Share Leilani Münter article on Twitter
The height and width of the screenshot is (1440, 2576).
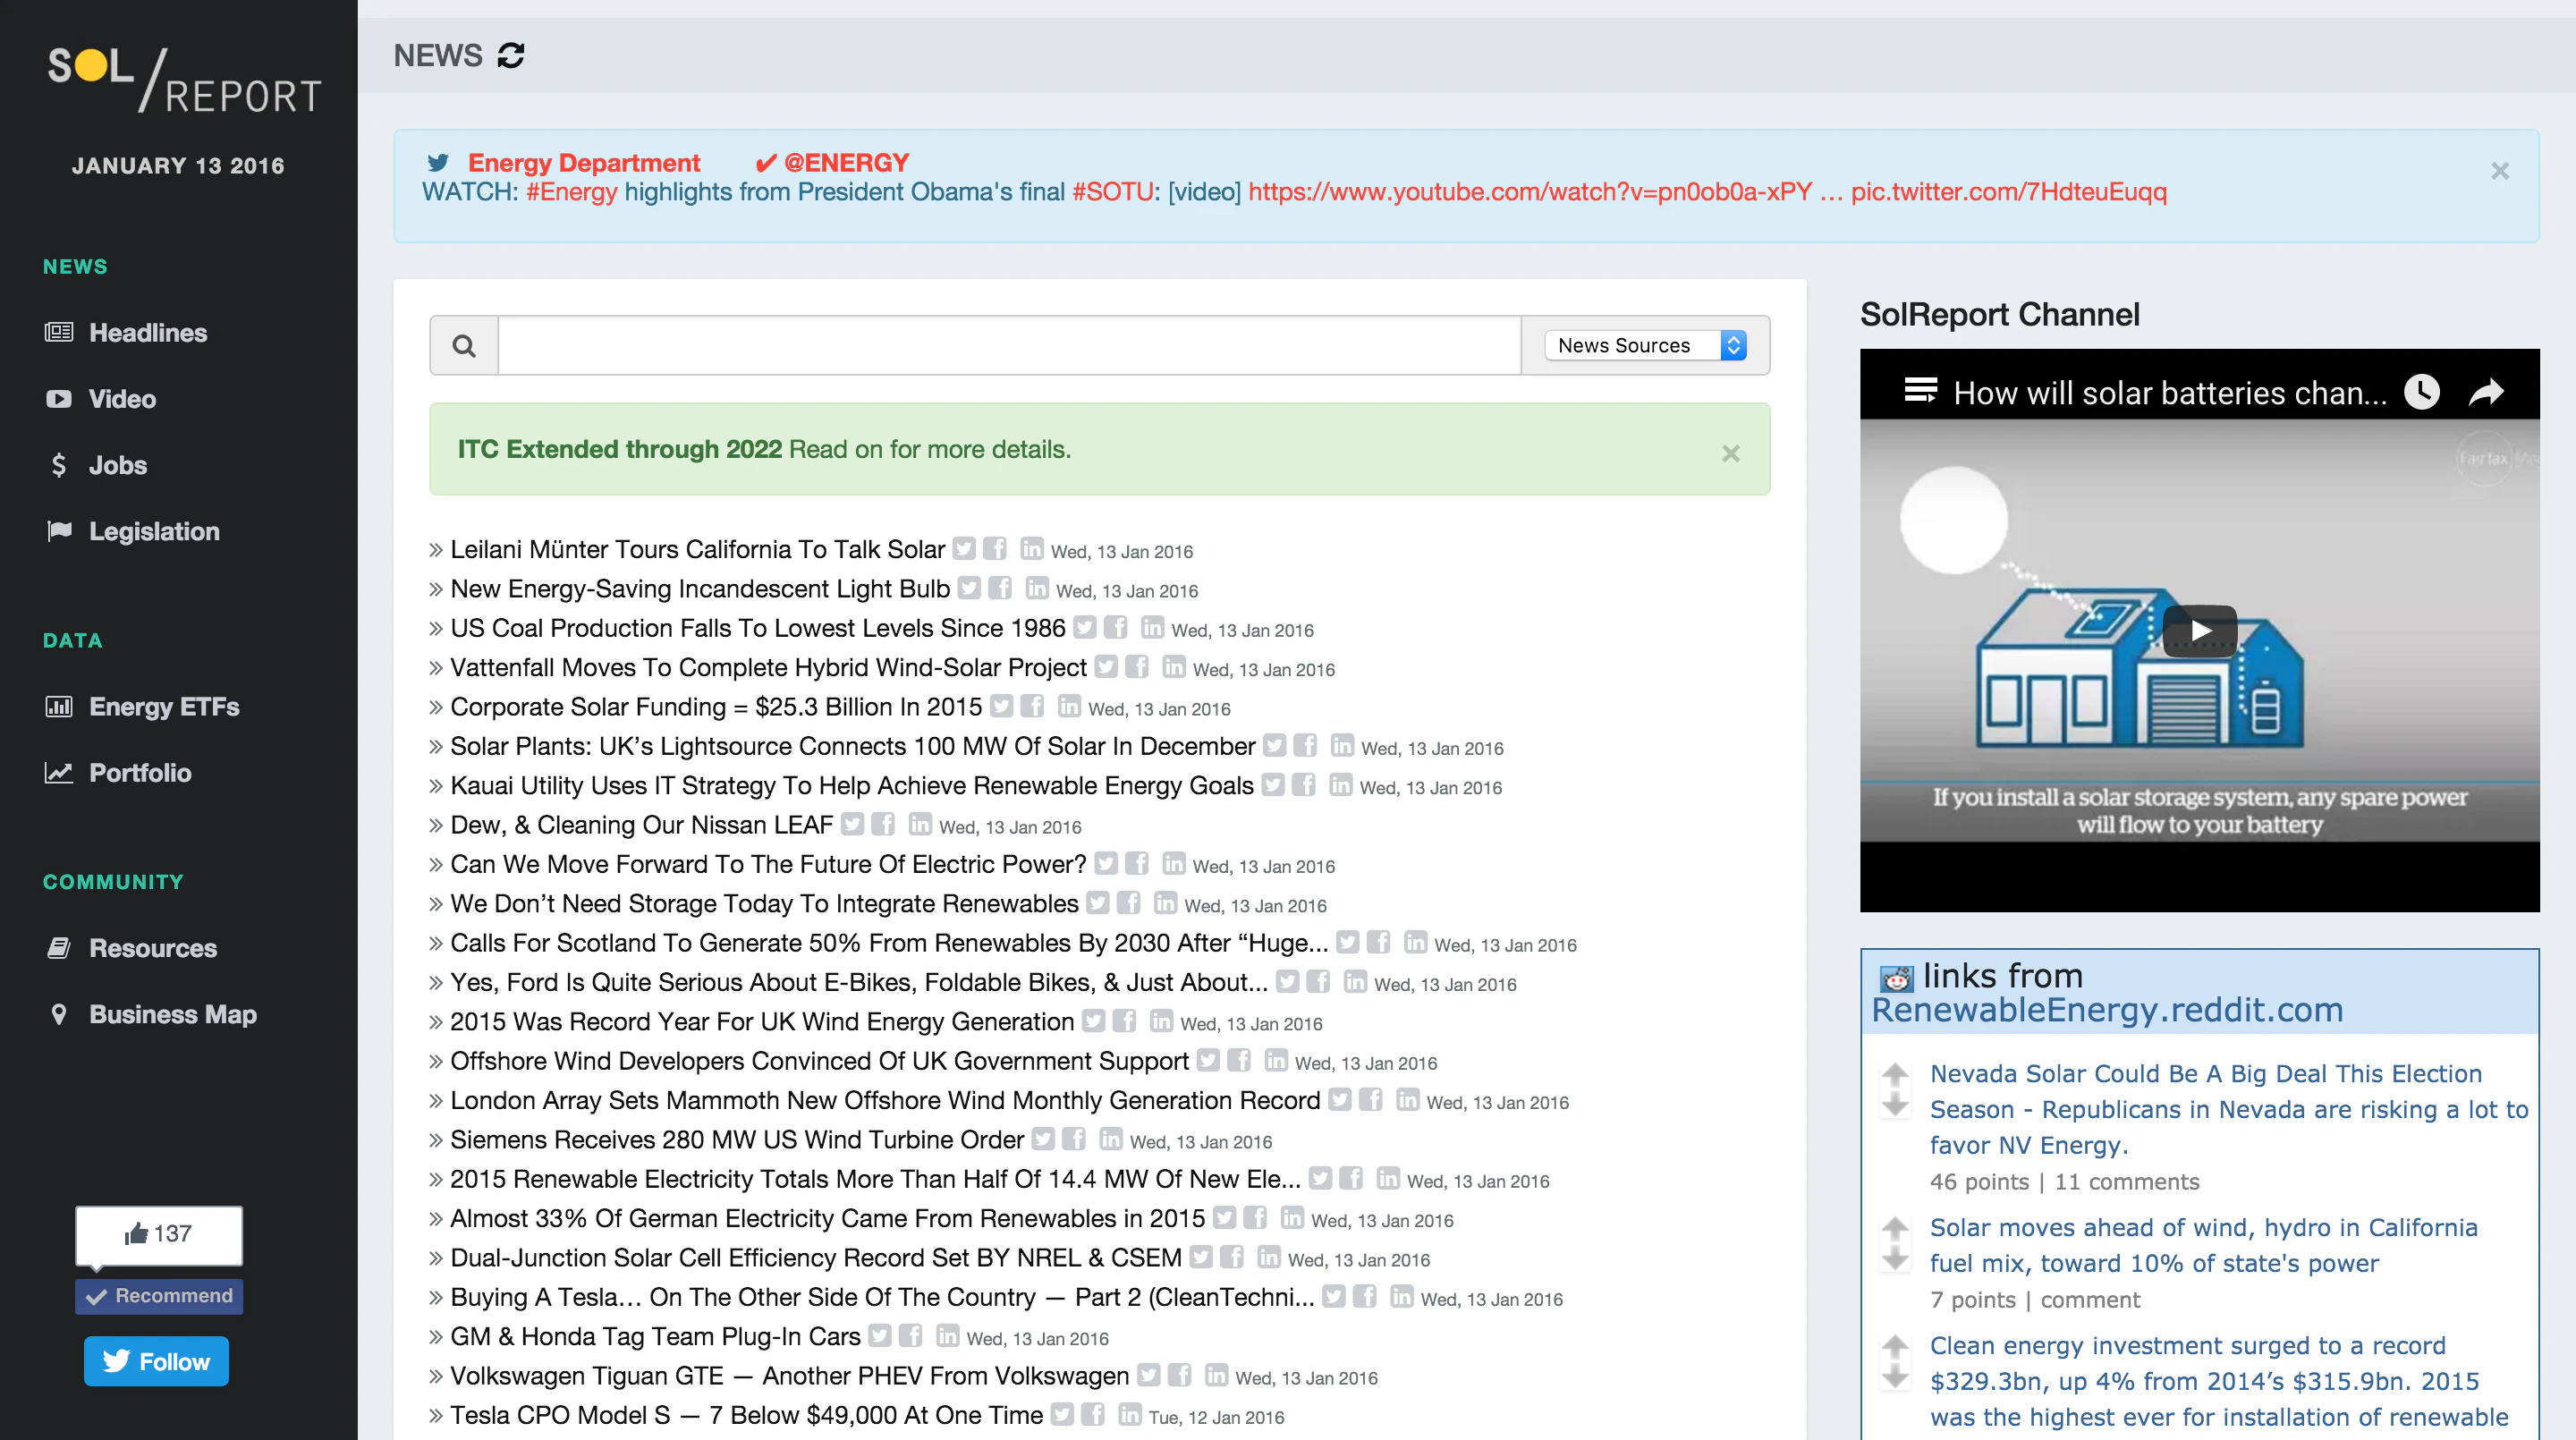click(963, 549)
